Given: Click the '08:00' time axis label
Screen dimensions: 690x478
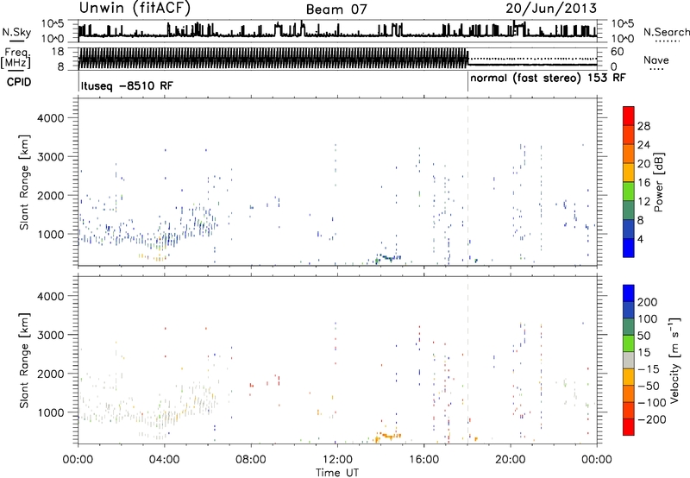Looking at the screenshot, I should 251,460.
